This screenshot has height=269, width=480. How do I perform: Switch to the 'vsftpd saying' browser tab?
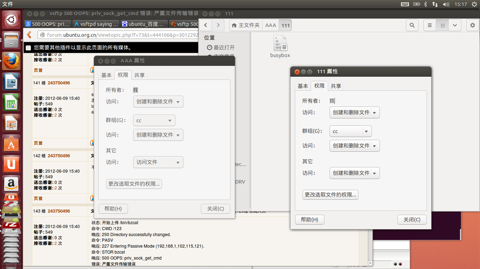coord(96,24)
